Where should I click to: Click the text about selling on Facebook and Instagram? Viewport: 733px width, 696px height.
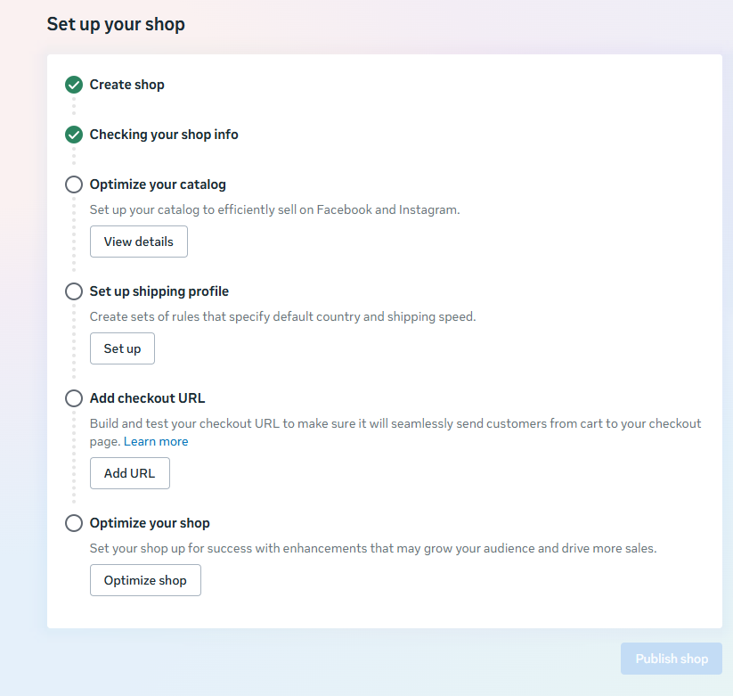tap(275, 209)
